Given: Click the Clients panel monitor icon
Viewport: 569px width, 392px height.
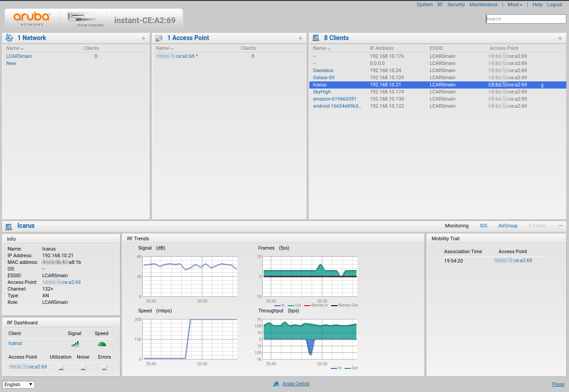Looking at the screenshot, I should 316,38.
